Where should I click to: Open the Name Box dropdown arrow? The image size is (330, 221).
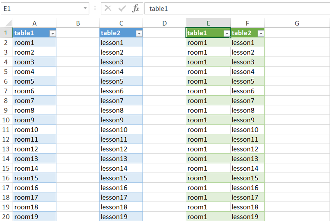tap(85, 8)
